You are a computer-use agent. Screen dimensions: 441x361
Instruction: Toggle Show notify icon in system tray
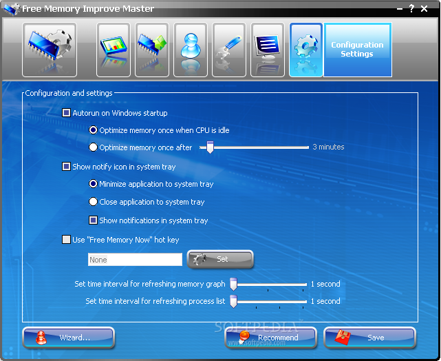coord(66,167)
